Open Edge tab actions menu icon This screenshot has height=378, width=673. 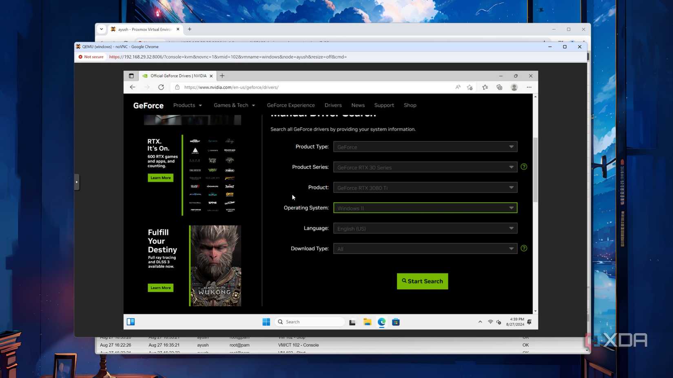(x=131, y=76)
